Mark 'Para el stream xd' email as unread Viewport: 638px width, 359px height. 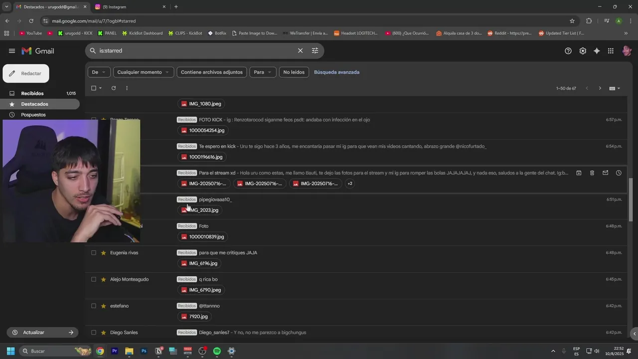click(605, 173)
